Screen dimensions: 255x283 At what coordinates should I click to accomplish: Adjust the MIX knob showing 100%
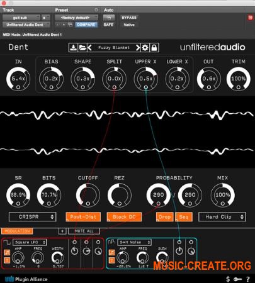coord(223,195)
